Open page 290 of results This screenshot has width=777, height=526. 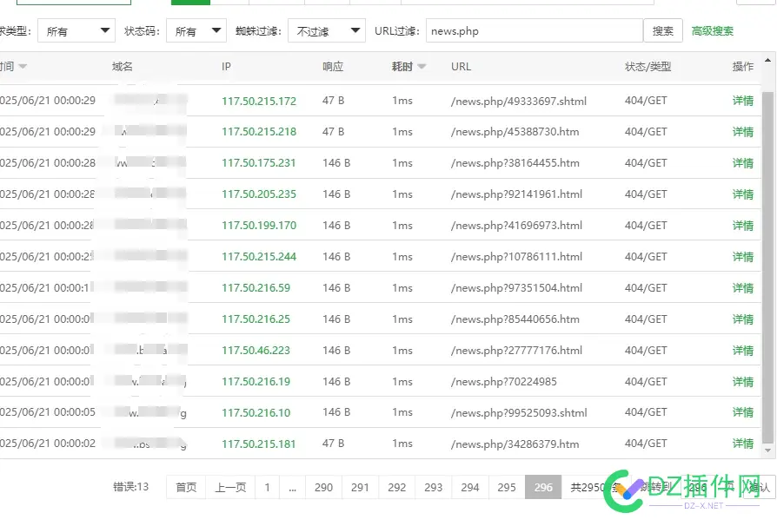tap(323, 487)
